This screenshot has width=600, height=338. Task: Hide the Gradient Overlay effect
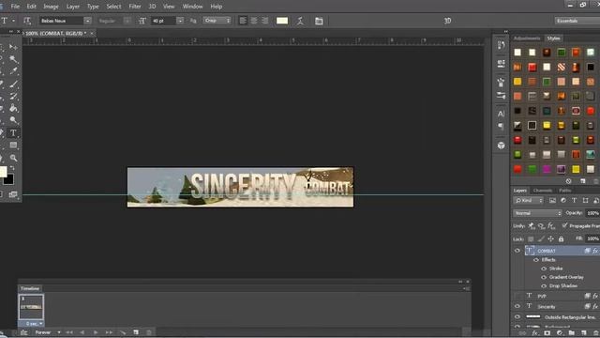point(544,277)
